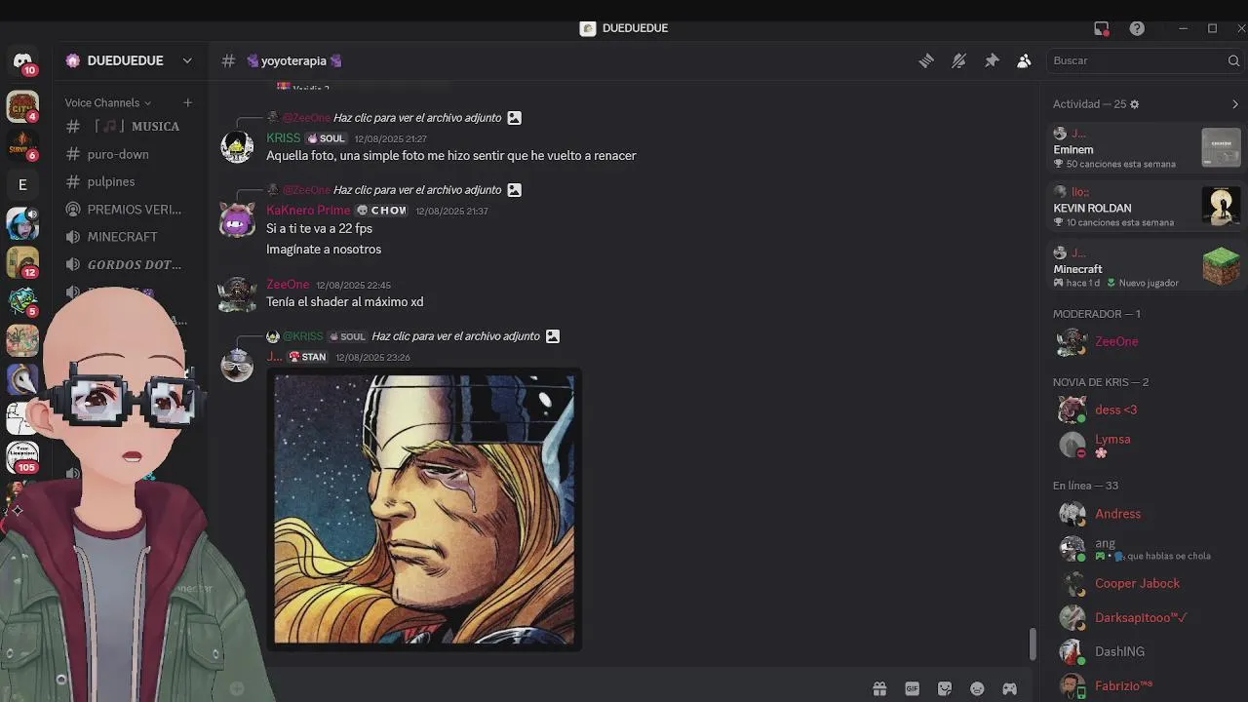Image resolution: width=1248 pixels, height=702 pixels.
Task: Open the GIF picker button
Action: coord(912,688)
